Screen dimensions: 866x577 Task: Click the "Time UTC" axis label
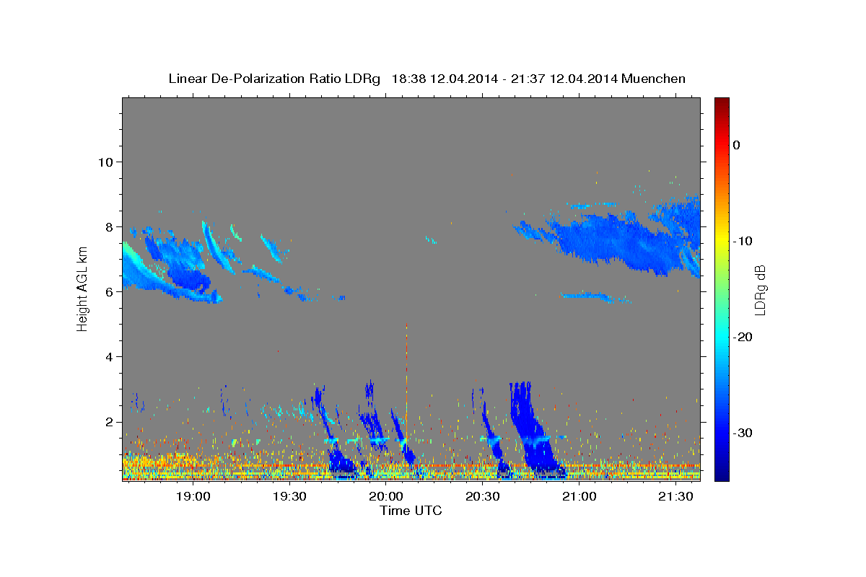pyautogui.click(x=411, y=511)
